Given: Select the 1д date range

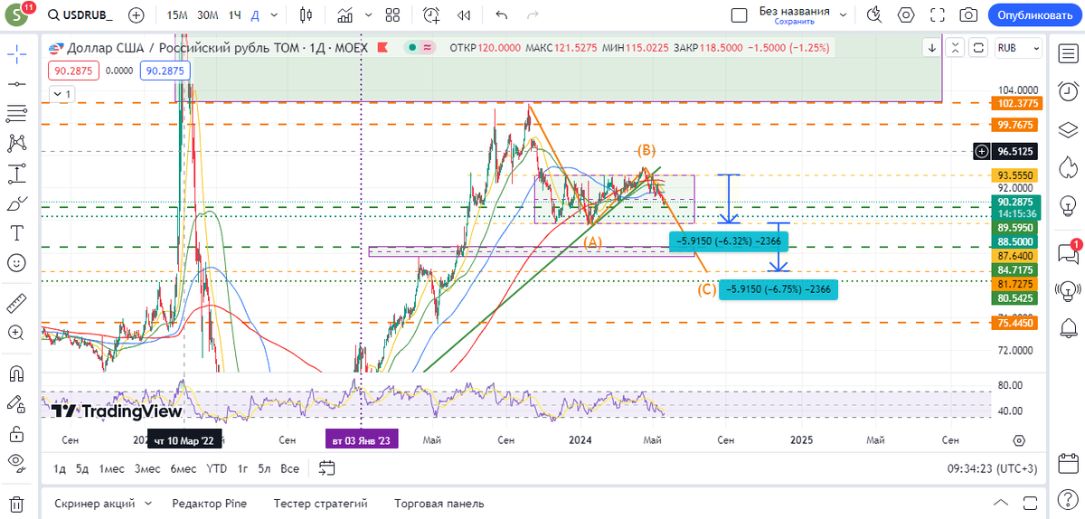Looking at the screenshot, I should pyautogui.click(x=60, y=468).
